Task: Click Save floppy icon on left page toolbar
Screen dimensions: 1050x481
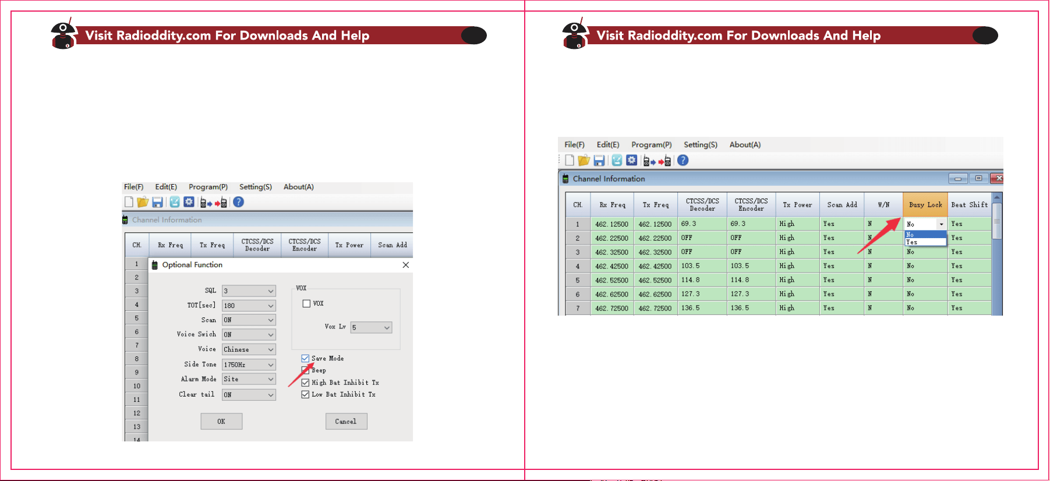Action: pyautogui.click(x=157, y=202)
